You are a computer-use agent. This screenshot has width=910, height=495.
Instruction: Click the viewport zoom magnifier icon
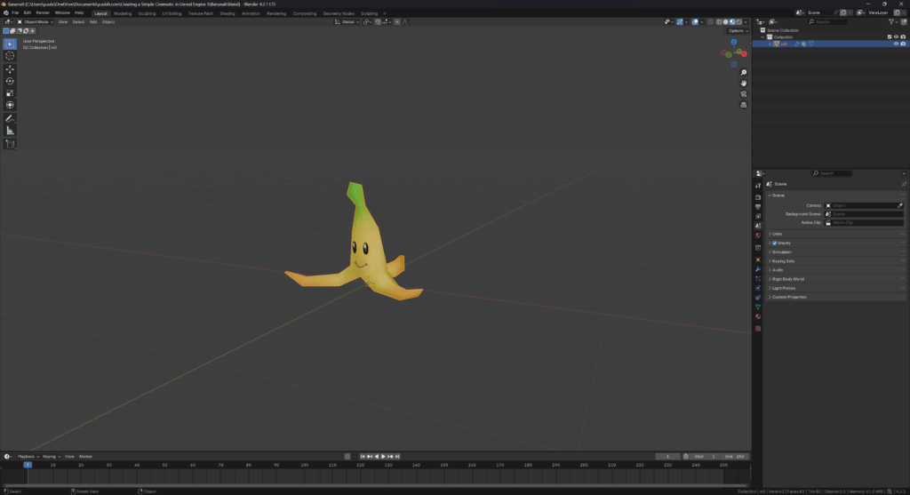pyautogui.click(x=743, y=73)
